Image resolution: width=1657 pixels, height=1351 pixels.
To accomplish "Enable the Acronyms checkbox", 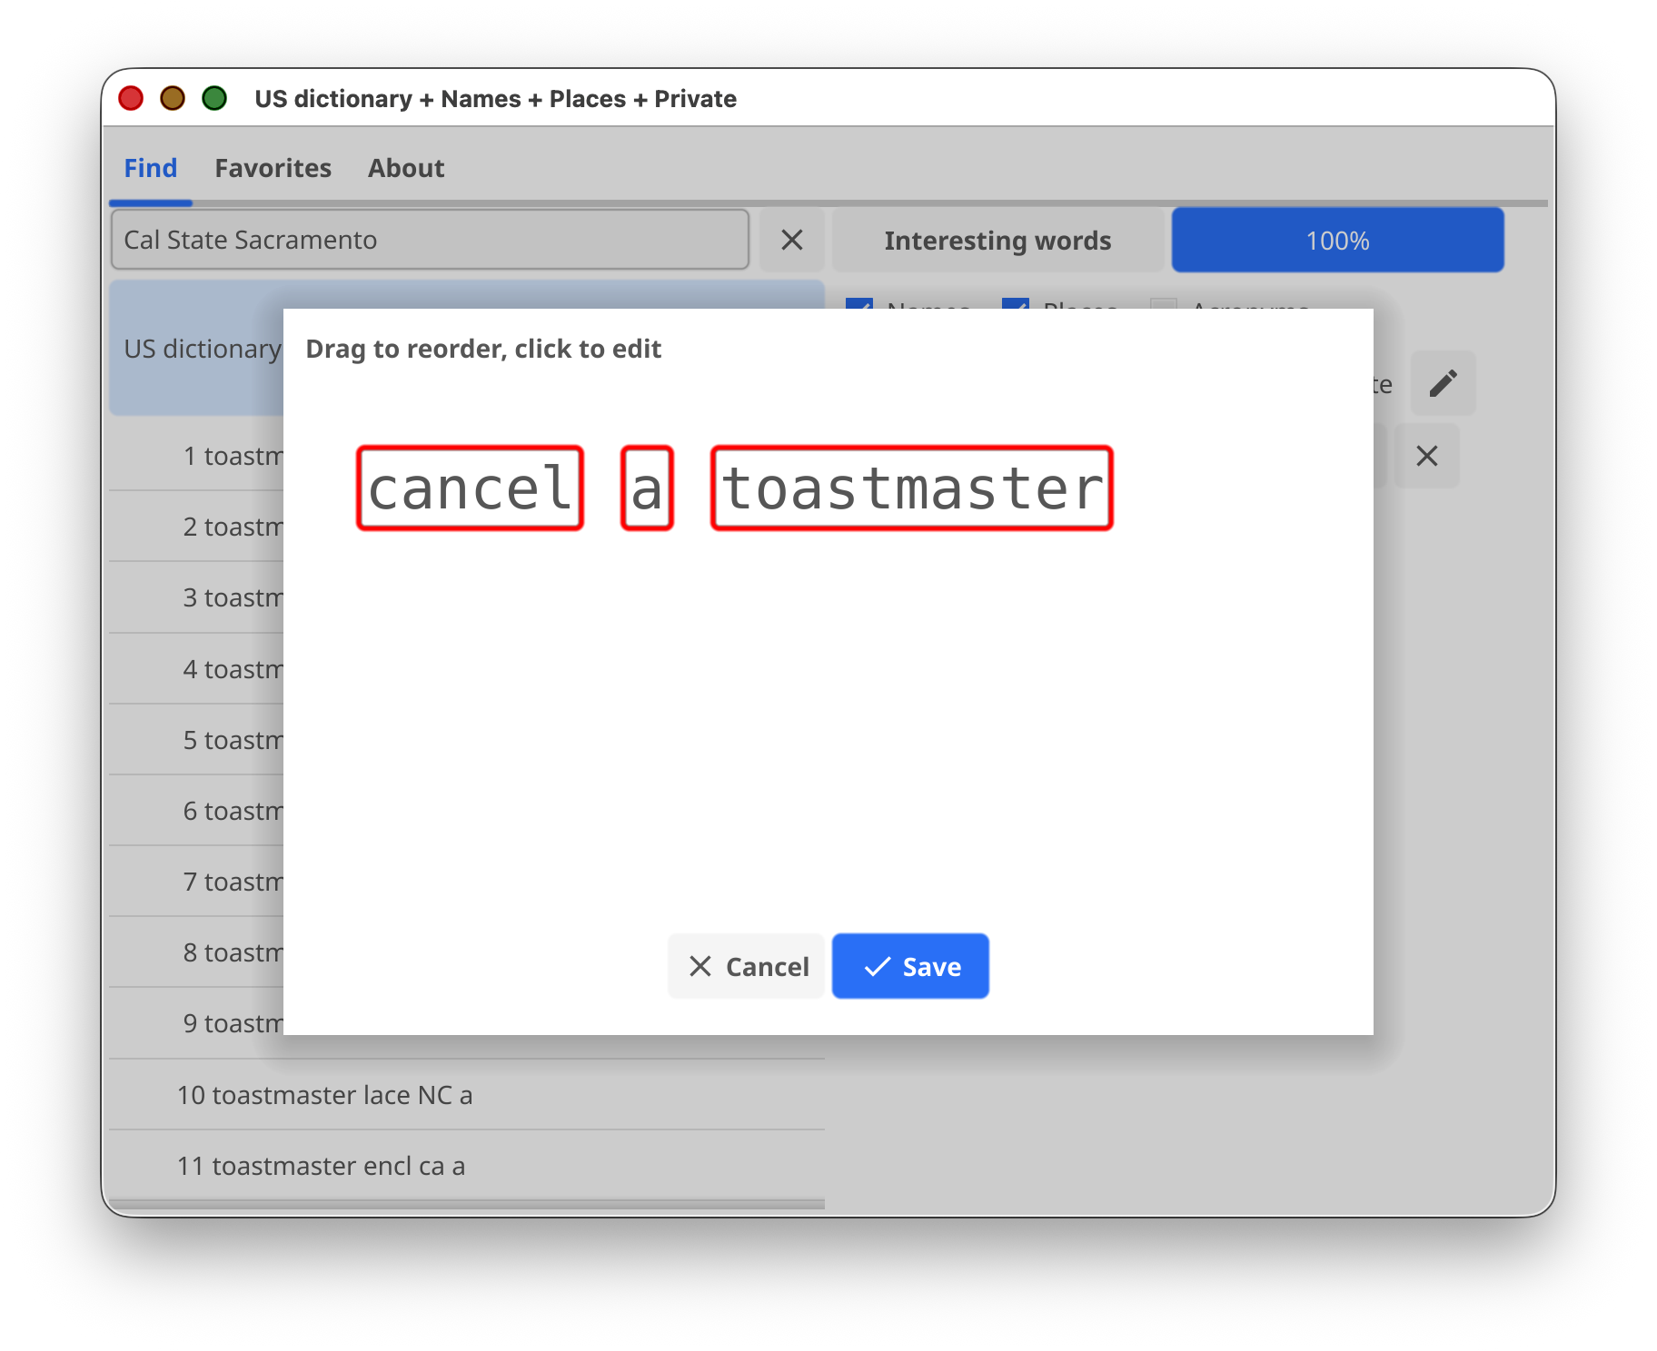I will (1164, 303).
